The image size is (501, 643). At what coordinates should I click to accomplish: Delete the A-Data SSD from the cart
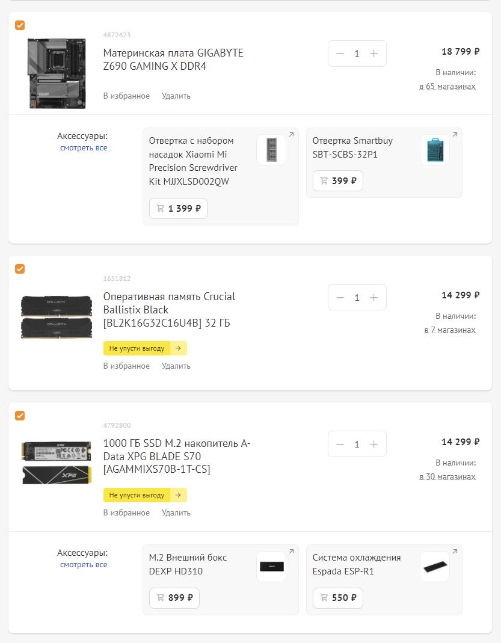pos(176,512)
